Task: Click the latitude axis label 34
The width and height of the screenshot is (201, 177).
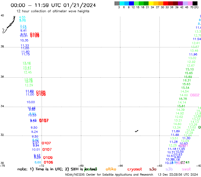Action: pos(2,106)
